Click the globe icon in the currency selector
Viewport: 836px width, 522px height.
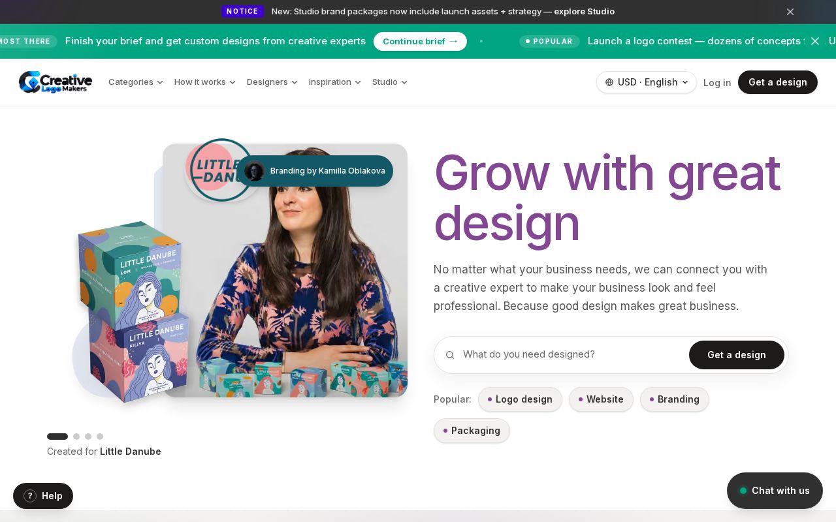[609, 82]
